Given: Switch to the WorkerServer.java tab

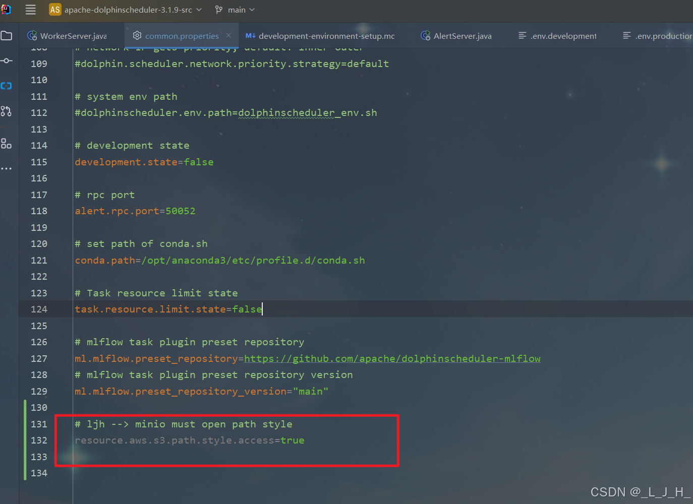Looking at the screenshot, I should tap(67, 36).
